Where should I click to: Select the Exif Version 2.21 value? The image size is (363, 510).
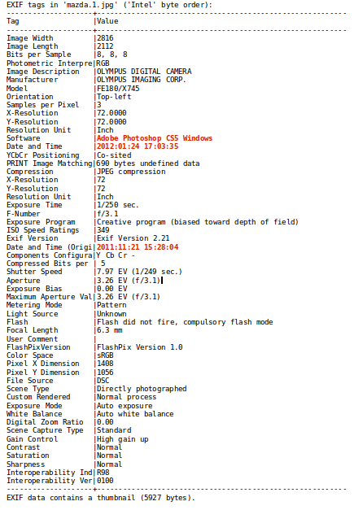coord(133,238)
